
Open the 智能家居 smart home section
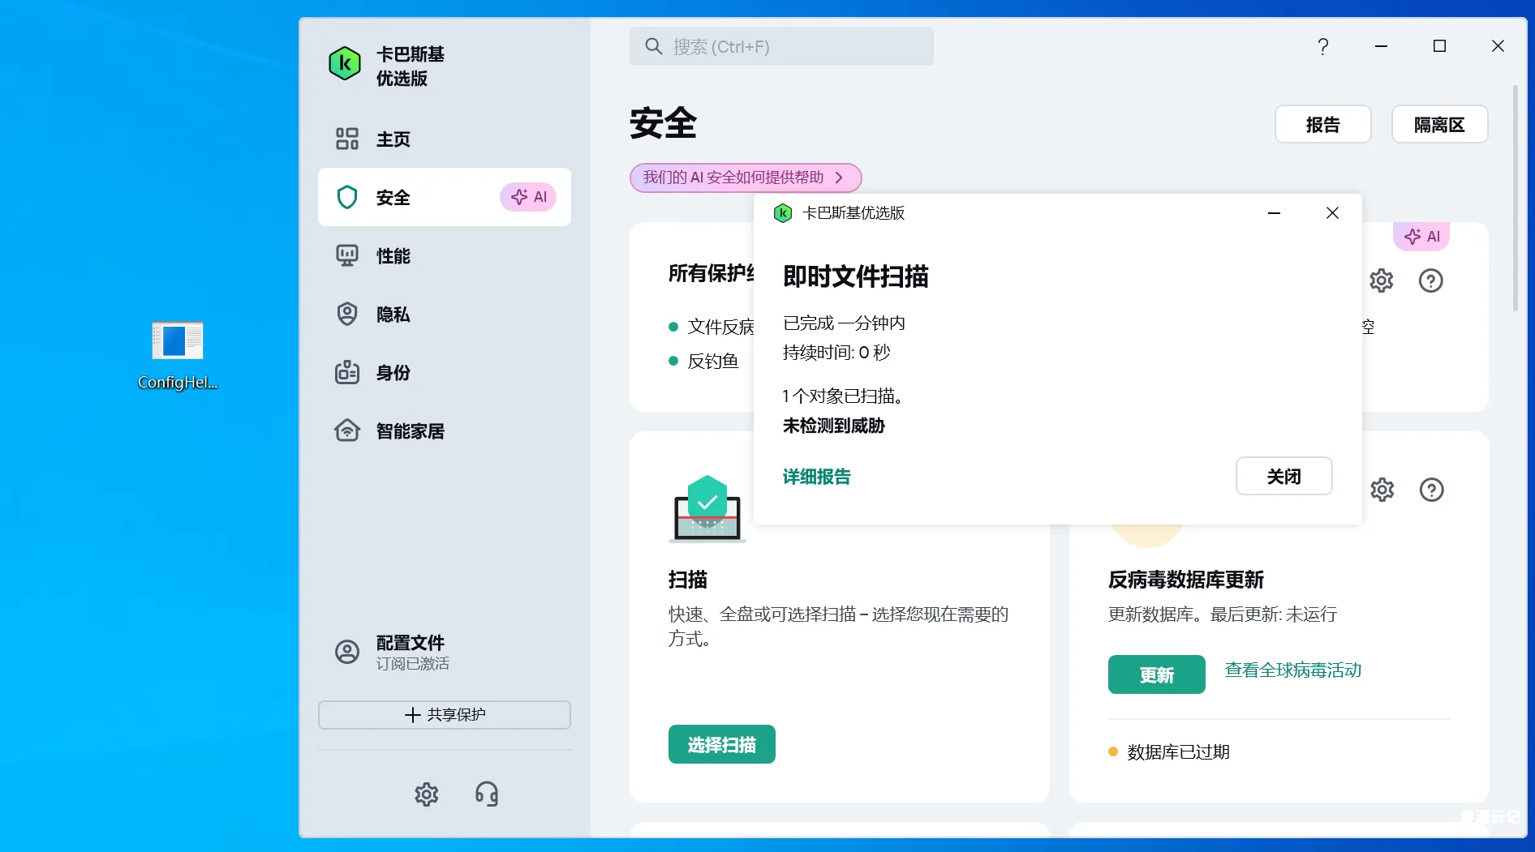(x=444, y=430)
